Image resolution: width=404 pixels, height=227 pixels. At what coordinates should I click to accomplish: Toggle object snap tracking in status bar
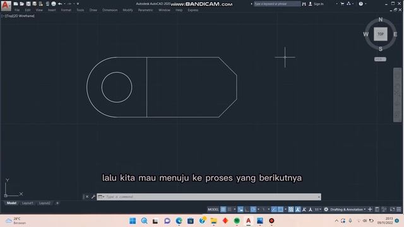274,209
